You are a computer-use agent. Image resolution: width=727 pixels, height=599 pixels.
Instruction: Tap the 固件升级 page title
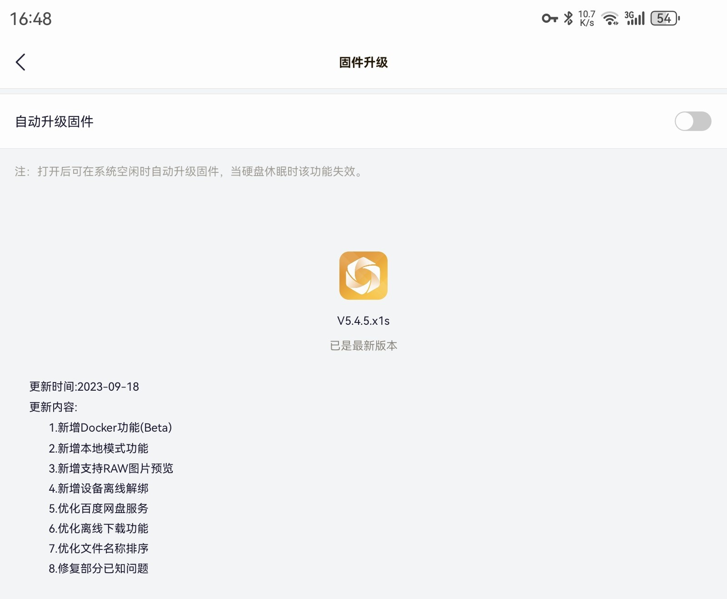(363, 62)
